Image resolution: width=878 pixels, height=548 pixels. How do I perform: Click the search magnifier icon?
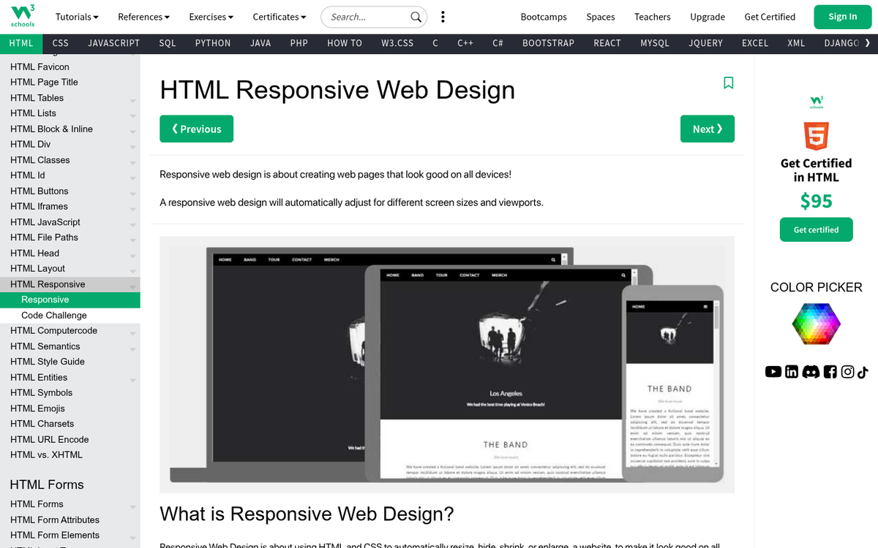416,16
